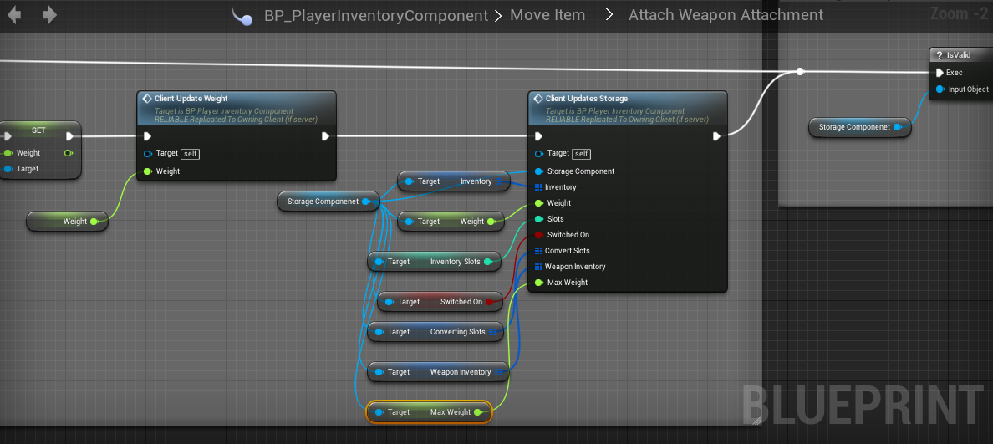Click the Inventory array input pin
The image size is (993, 444).
[538, 187]
